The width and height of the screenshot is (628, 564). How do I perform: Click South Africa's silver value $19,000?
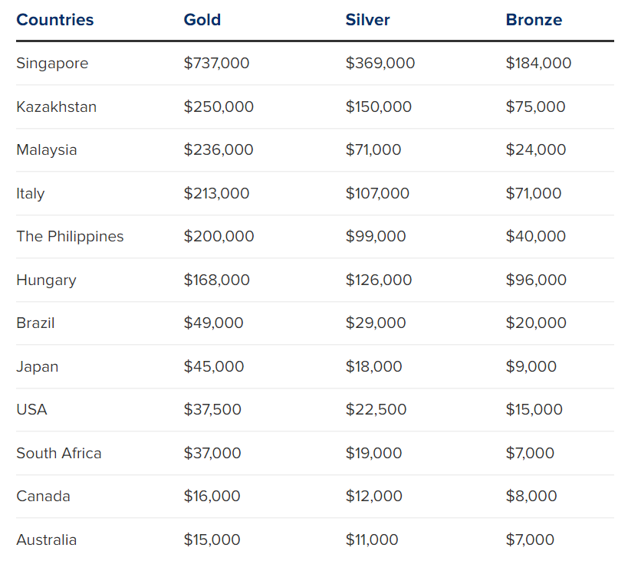373,454
